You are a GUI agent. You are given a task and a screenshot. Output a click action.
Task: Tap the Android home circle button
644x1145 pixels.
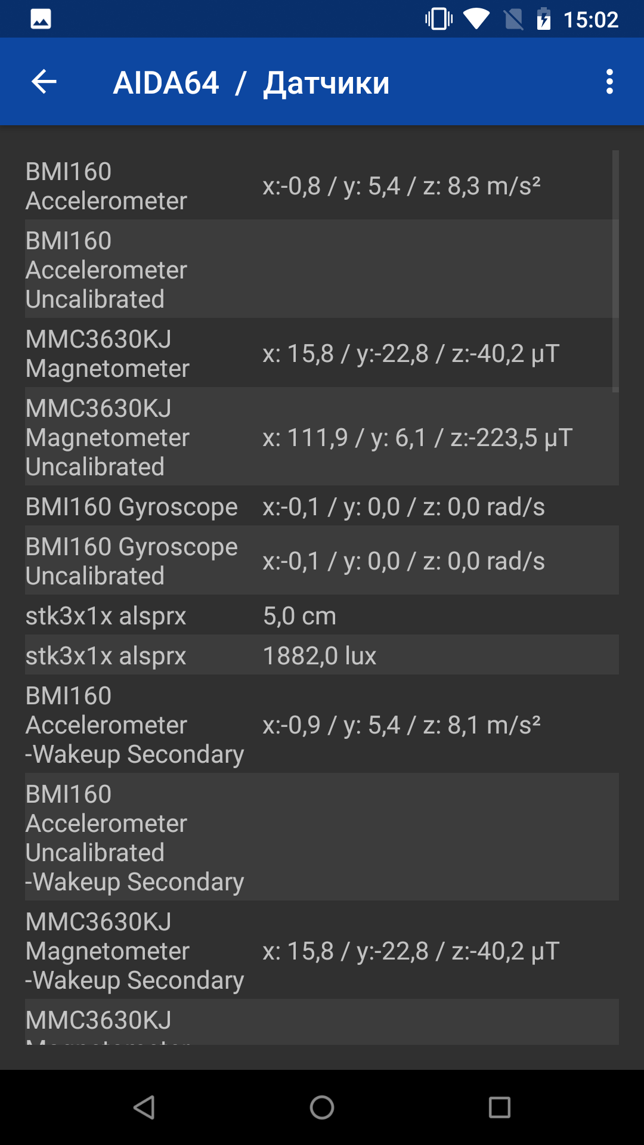coord(322,1107)
